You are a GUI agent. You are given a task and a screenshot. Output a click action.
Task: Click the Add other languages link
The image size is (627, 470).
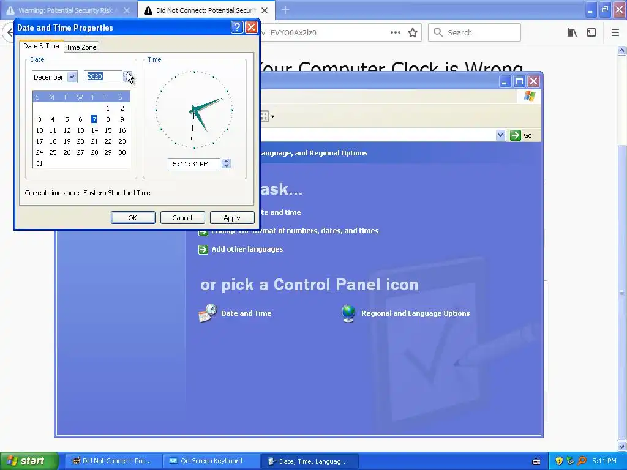coord(247,249)
